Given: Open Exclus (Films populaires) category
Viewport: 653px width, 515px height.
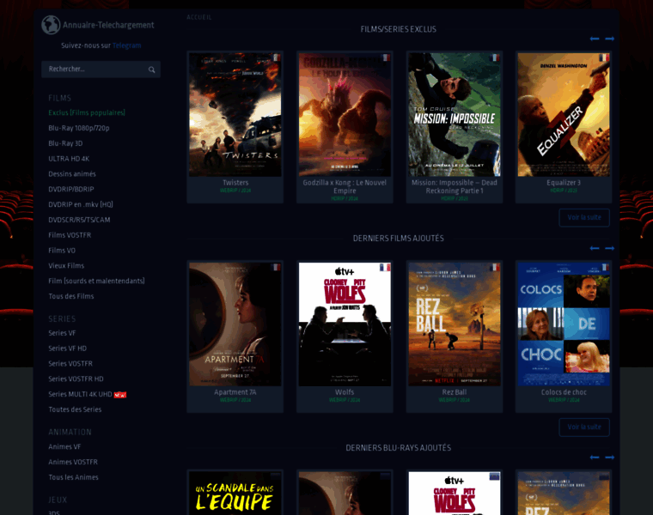Looking at the screenshot, I should [87, 112].
